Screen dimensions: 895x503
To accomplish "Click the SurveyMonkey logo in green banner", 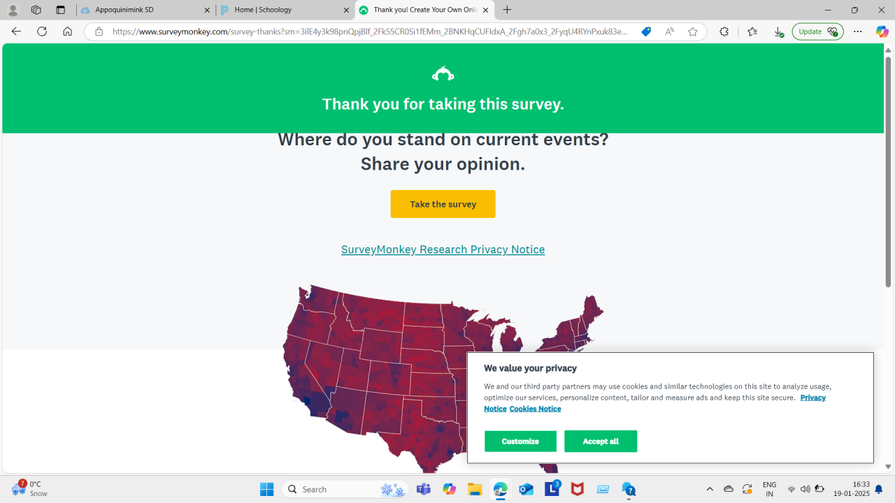I will (443, 74).
